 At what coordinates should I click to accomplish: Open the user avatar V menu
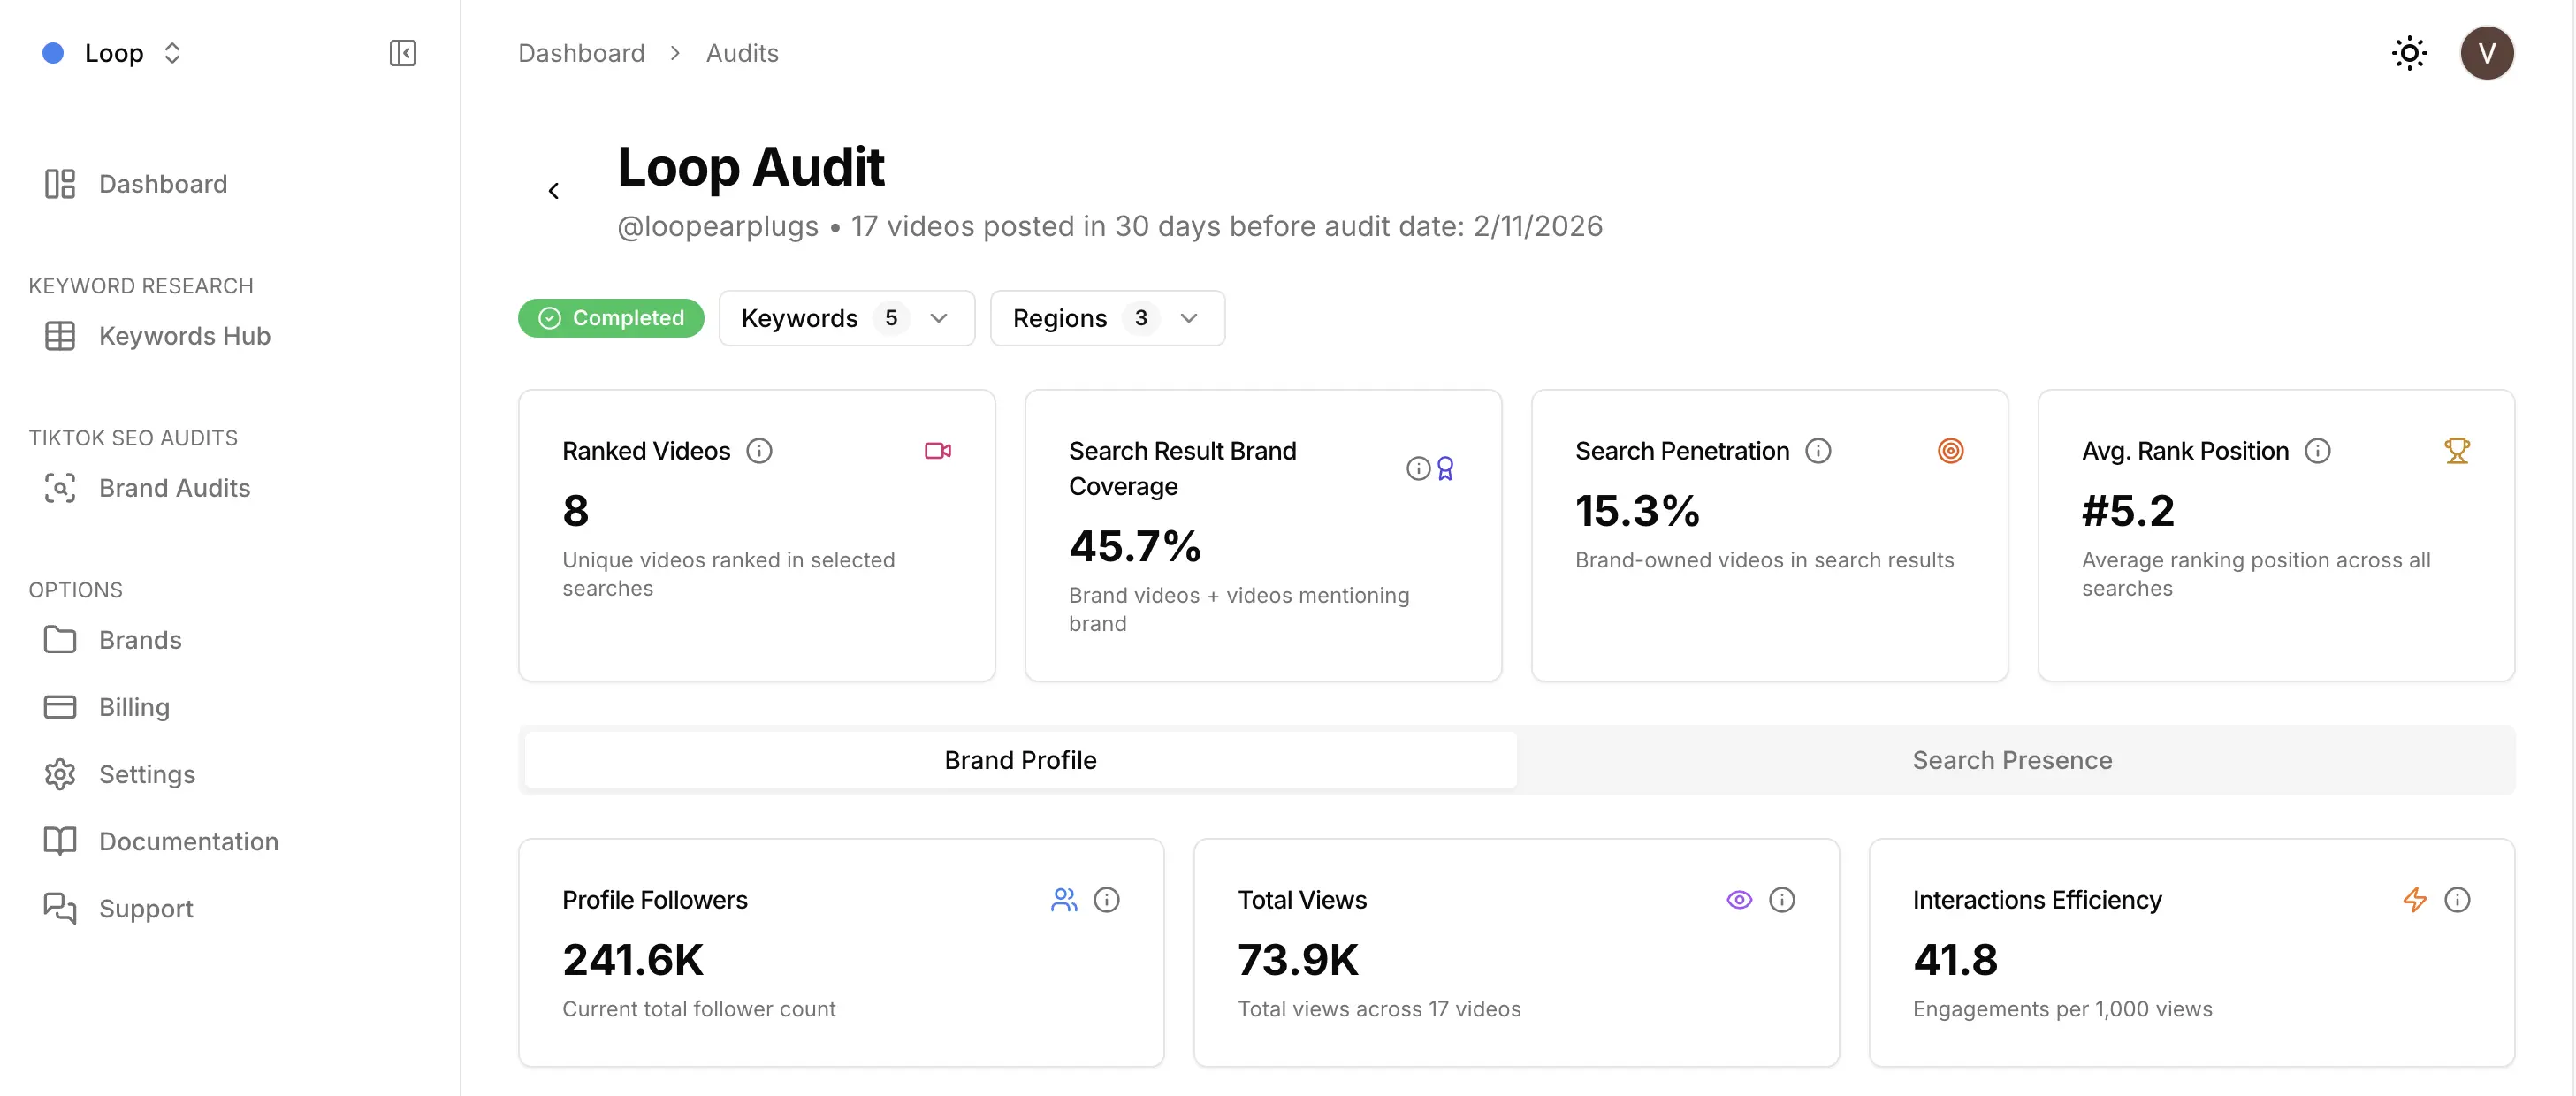pos(2486,53)
